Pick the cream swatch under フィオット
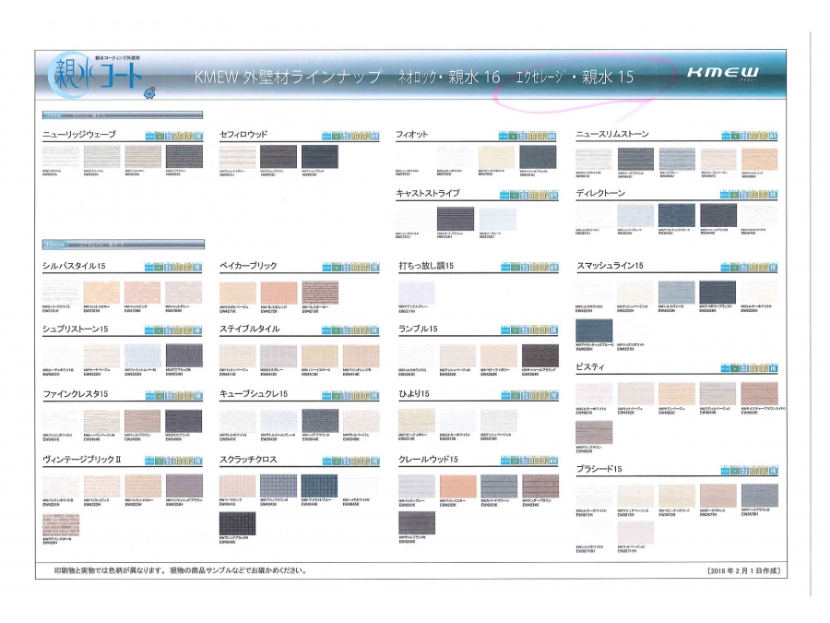The height and width of the screenshot is (623, 830). coord(496,157)
